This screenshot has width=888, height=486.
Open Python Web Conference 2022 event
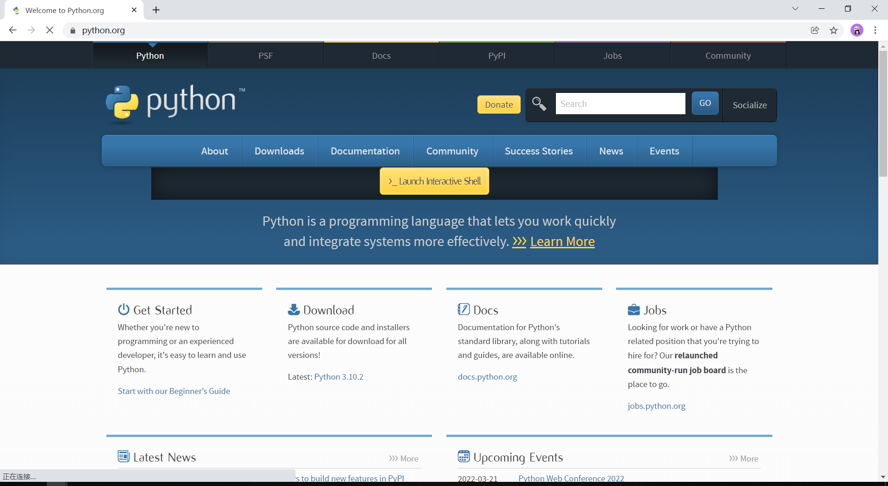click(571, 478)
